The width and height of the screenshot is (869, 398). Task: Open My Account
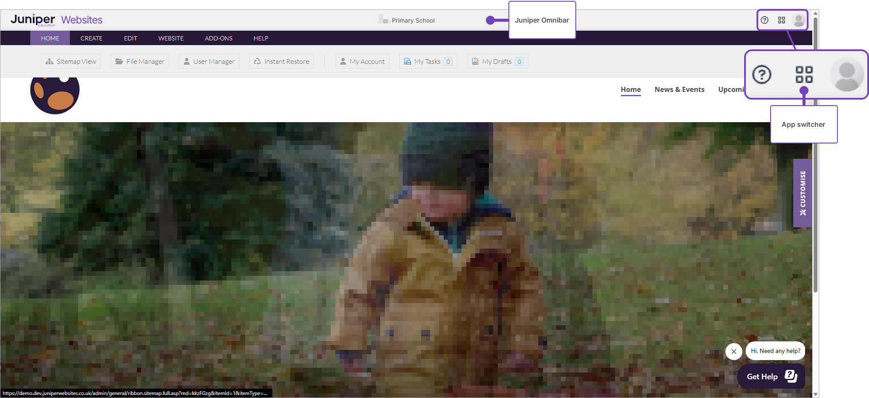pos(362,61)
